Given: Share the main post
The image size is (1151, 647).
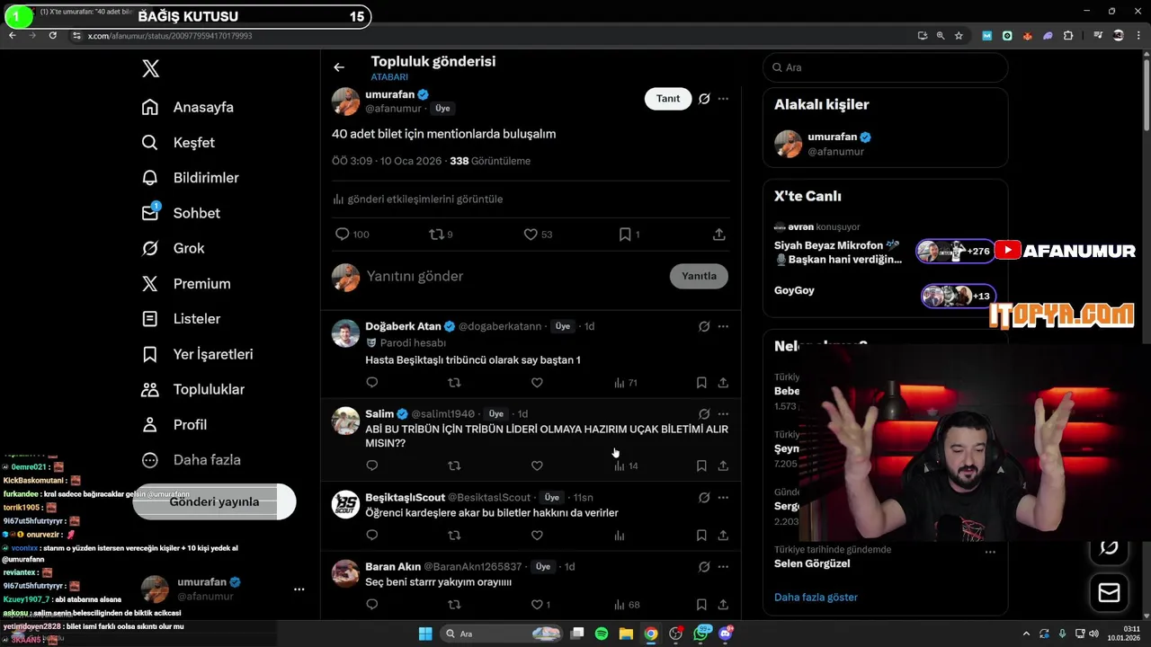Looking at the screenshot, I should 719,235.
